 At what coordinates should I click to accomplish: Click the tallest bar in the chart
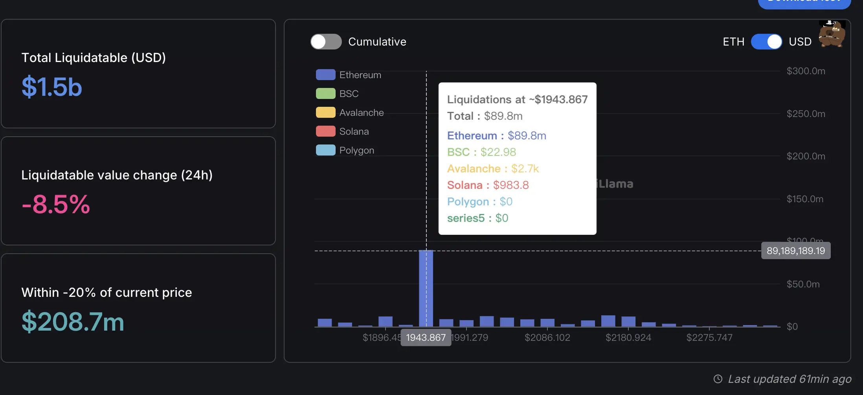coord(426,289)
